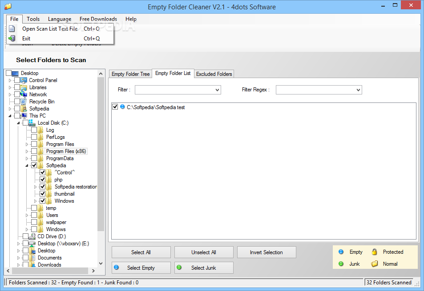Uncheck the php folder checkbox
The height and width of the screenshot is (291, 424).
[42, 180]
